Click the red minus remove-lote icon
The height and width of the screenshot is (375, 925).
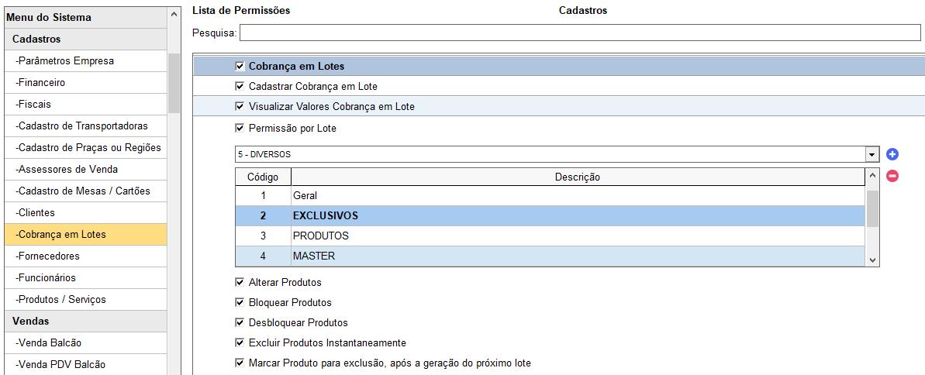pos(892,176)
